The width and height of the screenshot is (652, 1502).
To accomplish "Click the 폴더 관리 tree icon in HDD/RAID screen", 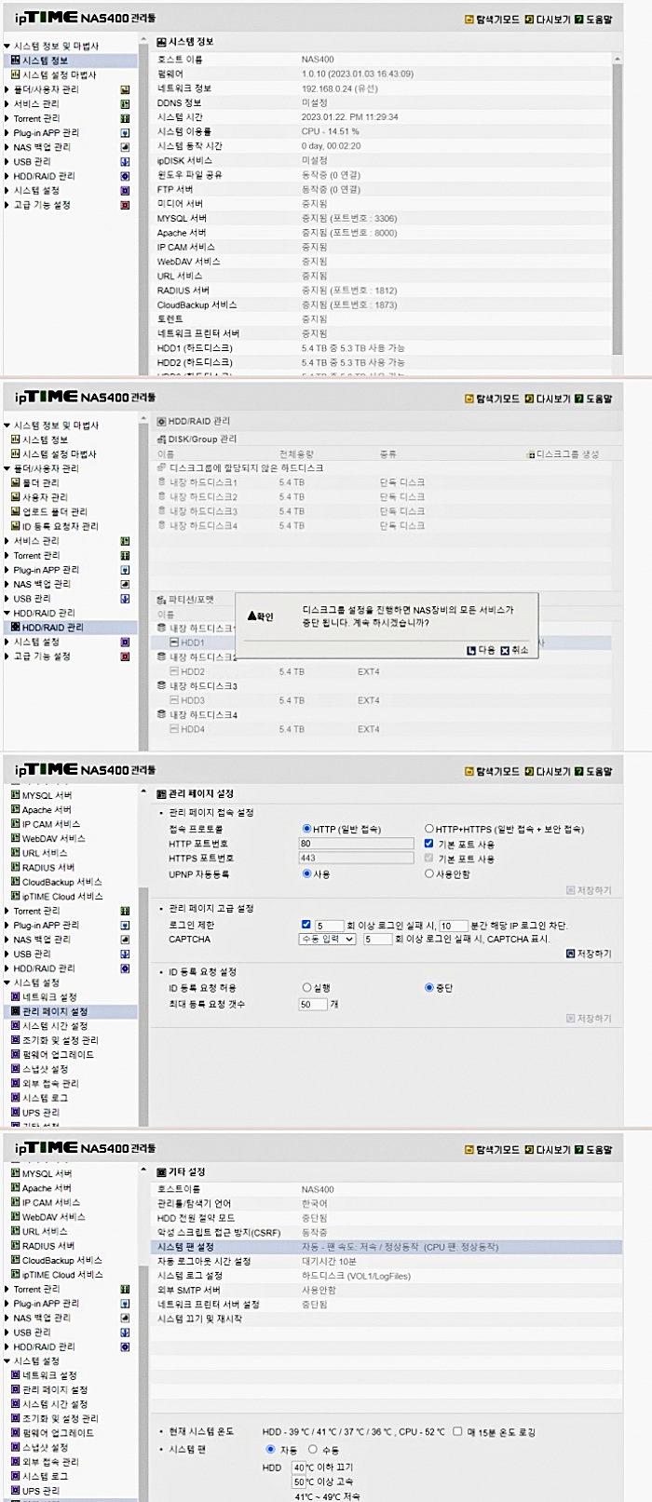I will pos(16,483).
